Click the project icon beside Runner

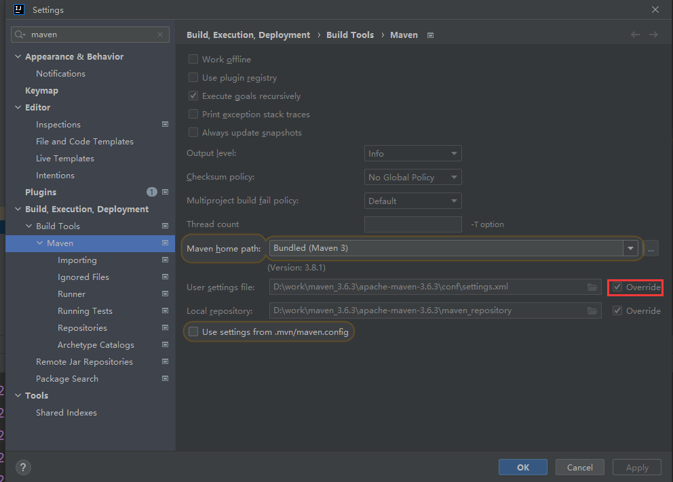click(x=165, y=294)
